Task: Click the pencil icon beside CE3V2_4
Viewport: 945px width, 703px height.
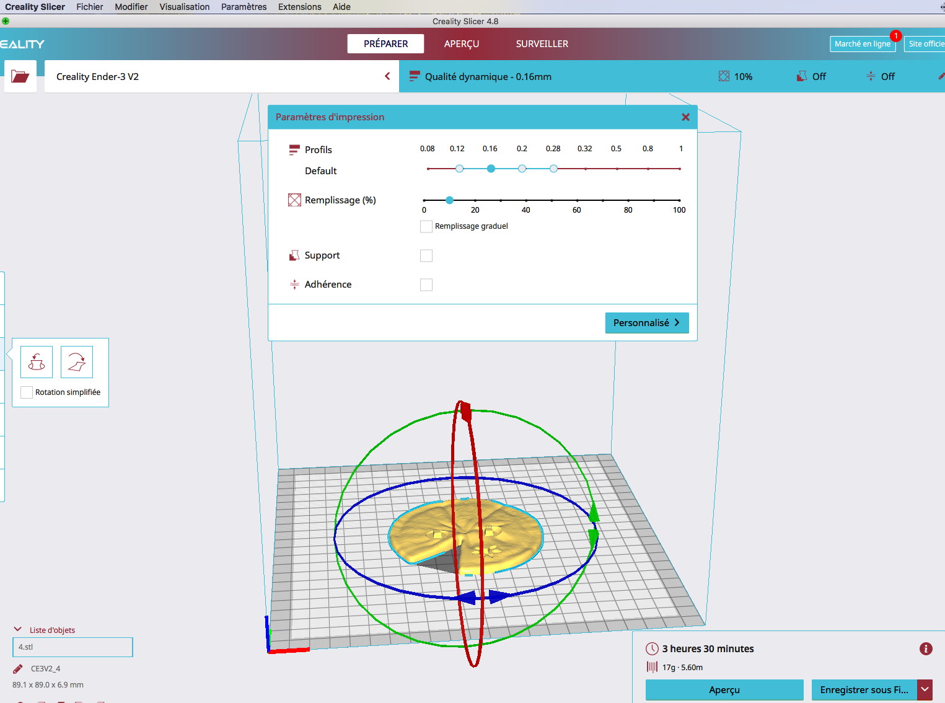Action: pyautogui.click(x=18, y=669)
